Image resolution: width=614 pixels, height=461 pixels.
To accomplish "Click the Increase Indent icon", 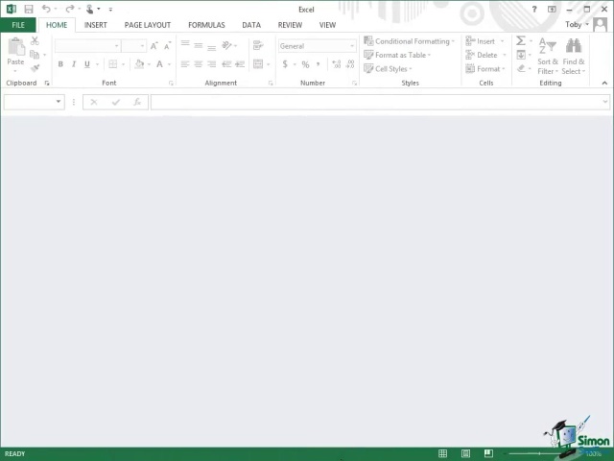I will pos(240,64).
